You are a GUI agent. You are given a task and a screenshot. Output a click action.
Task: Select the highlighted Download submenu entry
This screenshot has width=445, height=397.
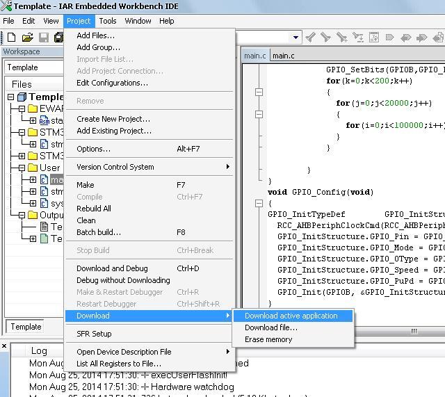point(149,316)
